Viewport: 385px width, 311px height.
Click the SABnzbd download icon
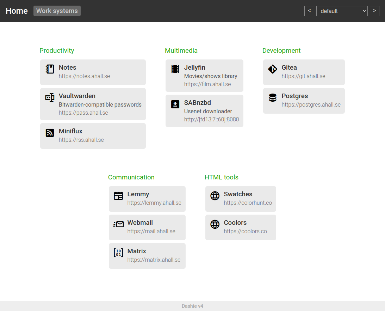click(x=175, y=104)
